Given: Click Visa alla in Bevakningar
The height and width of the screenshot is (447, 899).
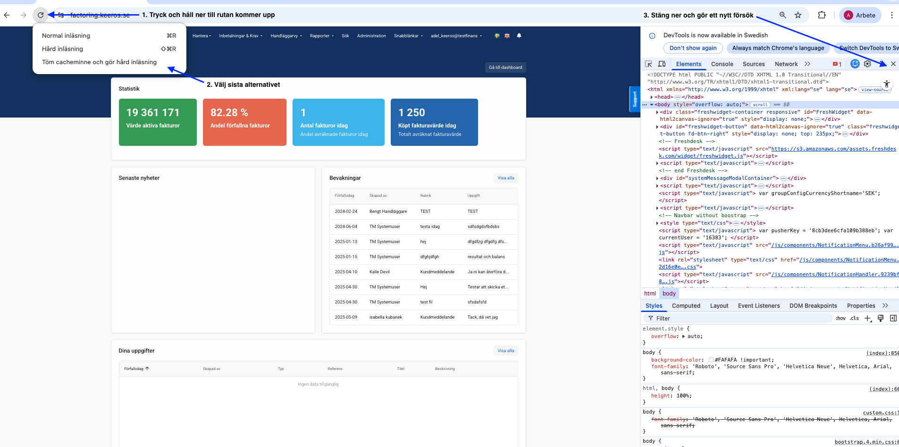Looking at the screenshot, I should point(506,178).
